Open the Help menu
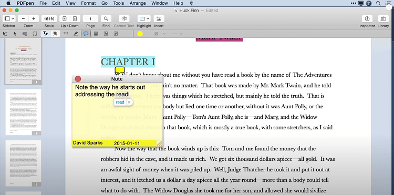Viewport: 394px width, 195px height. 178,3
